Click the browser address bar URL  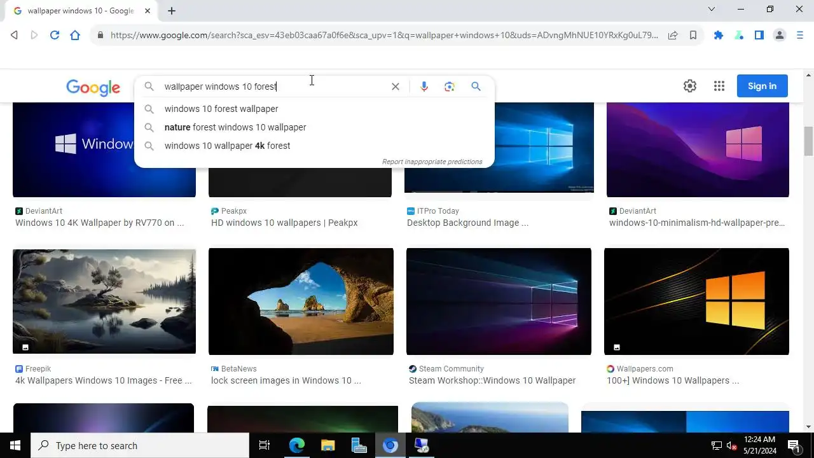[x=384, y=36]
